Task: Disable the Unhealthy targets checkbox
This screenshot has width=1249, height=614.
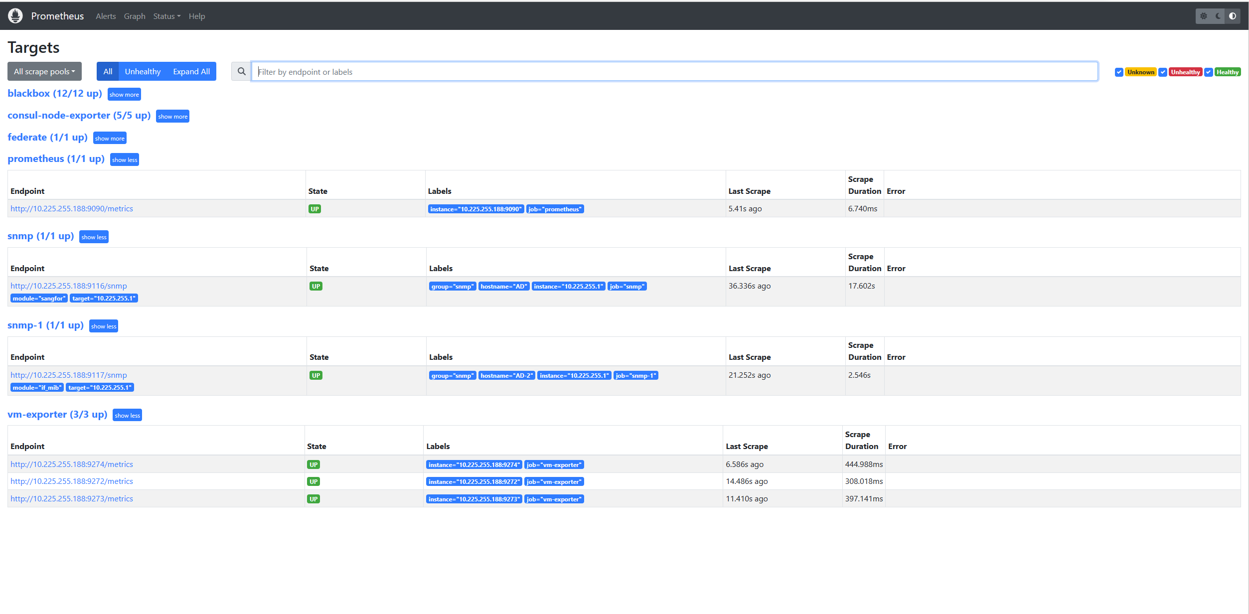Action: [x=1163, y=72]
